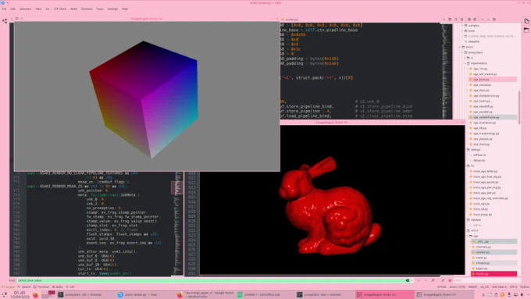This screenshot has width=531, height=299.
Task: Open agx_parallel.py in the tree
Action: (x=483, y=112)
